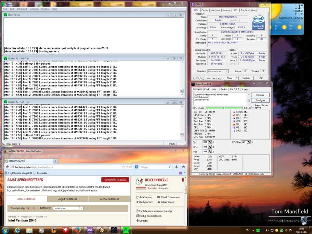Screen dimensions: 312x234
Task: Sort Érvényesség ascending with up chevron
Action: click(x=33, y=208)
